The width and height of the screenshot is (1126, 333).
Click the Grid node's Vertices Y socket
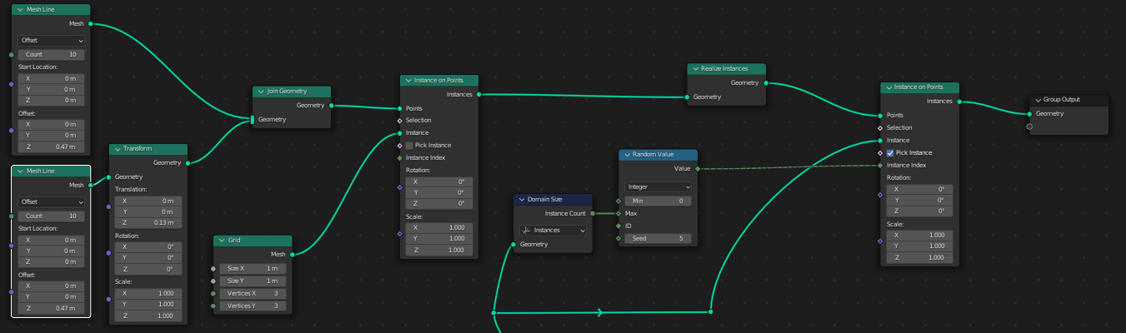pos(213,306)
